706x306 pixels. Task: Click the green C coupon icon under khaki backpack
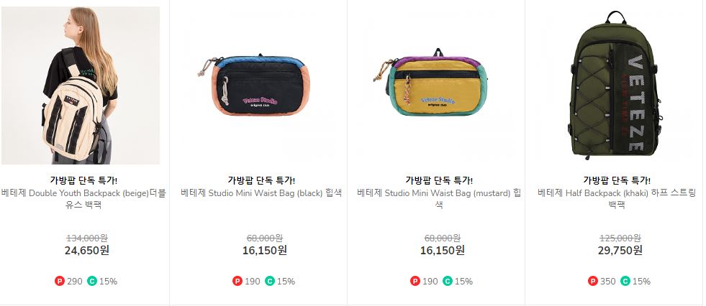pyautogui.click(x=625, y=282)
